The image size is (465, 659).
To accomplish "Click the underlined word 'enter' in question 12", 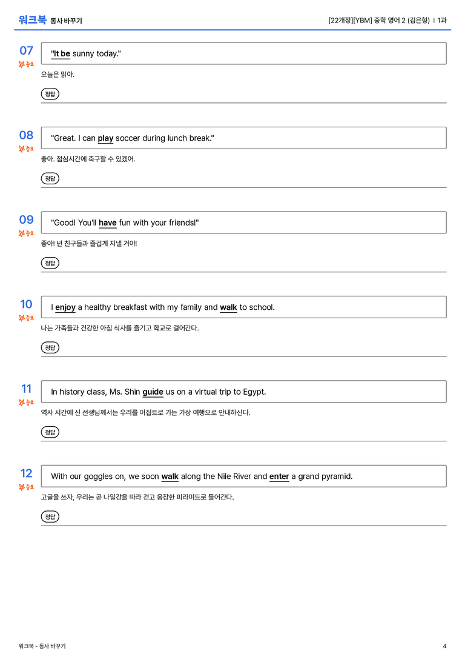I will coord(279,477).
